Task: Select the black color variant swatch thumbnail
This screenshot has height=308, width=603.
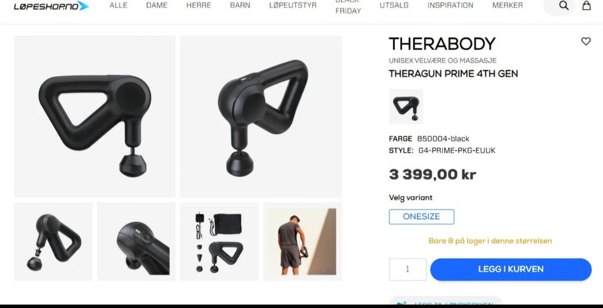Action: [406, 106]
